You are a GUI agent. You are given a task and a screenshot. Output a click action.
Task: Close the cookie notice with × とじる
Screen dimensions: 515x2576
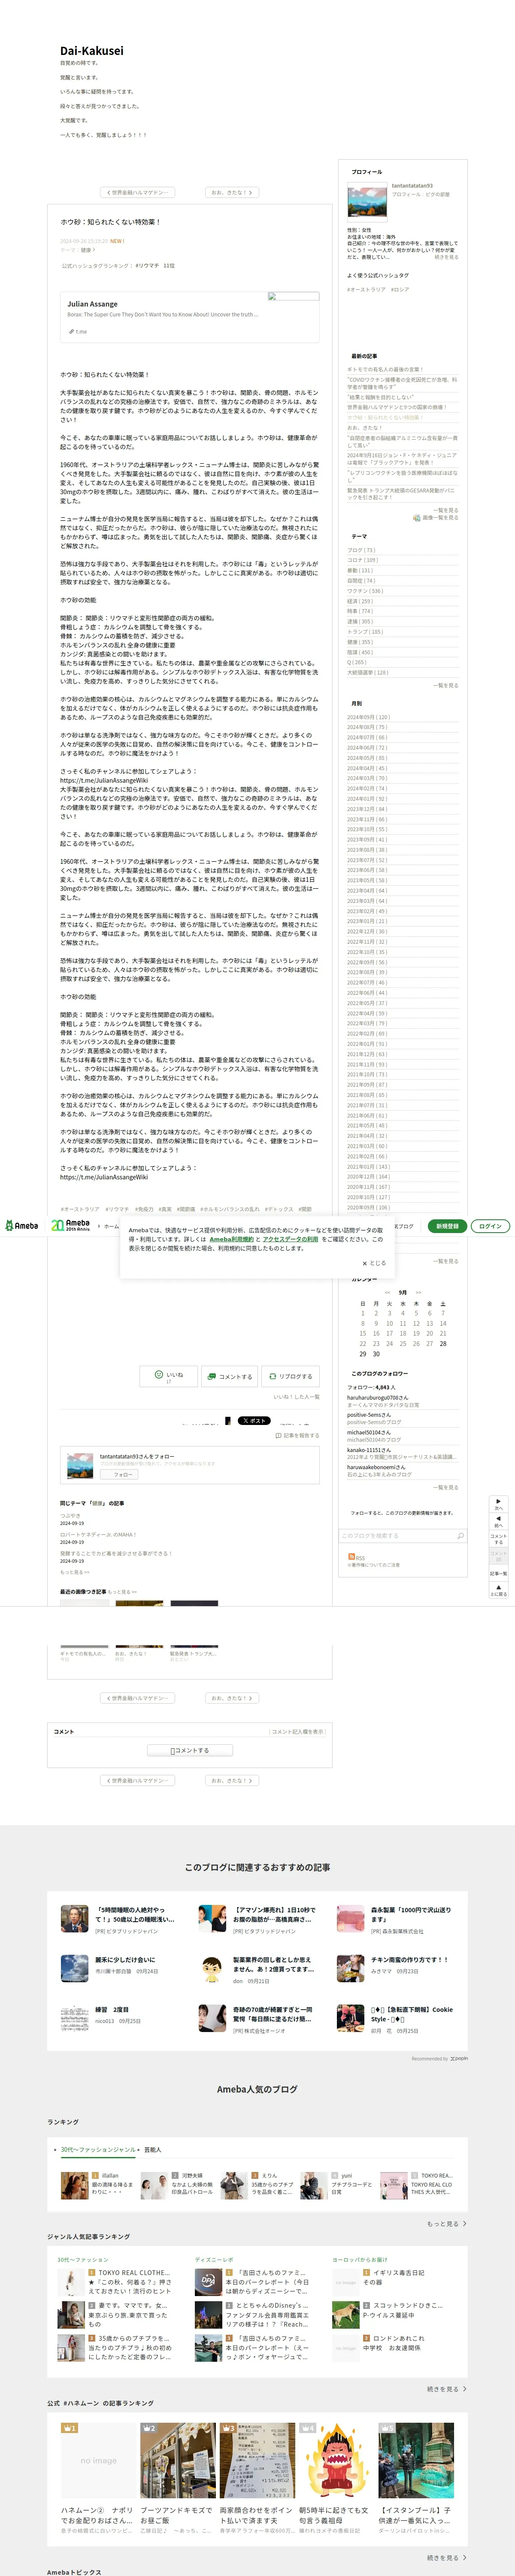tap(374, 1263)
